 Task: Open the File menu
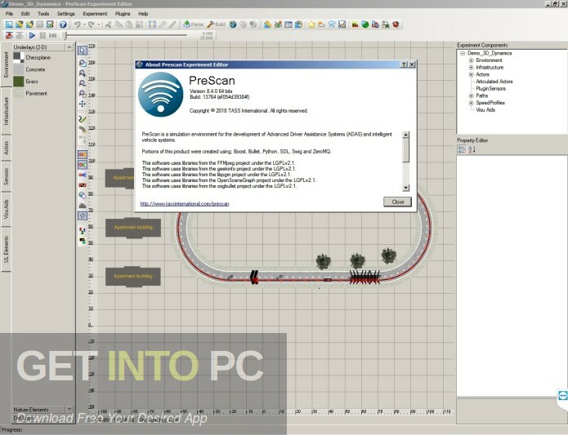tap(10, 14)
